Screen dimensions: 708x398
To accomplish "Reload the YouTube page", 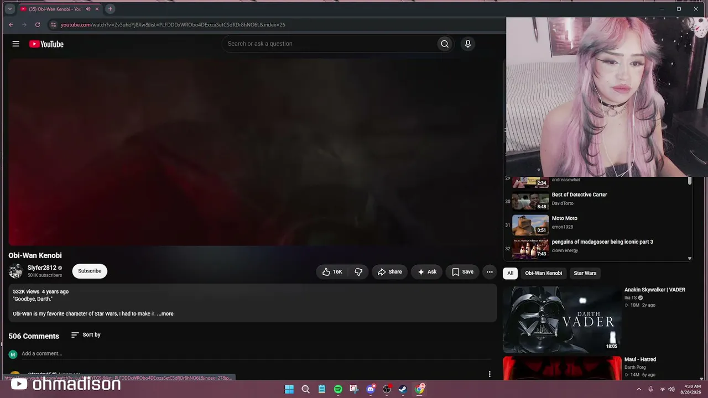I will click(x=38, y=24).
